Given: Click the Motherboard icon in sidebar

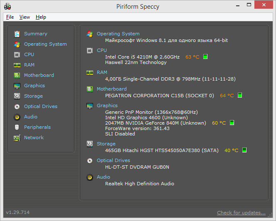Looking at the screenshot, I should point(17,75).
